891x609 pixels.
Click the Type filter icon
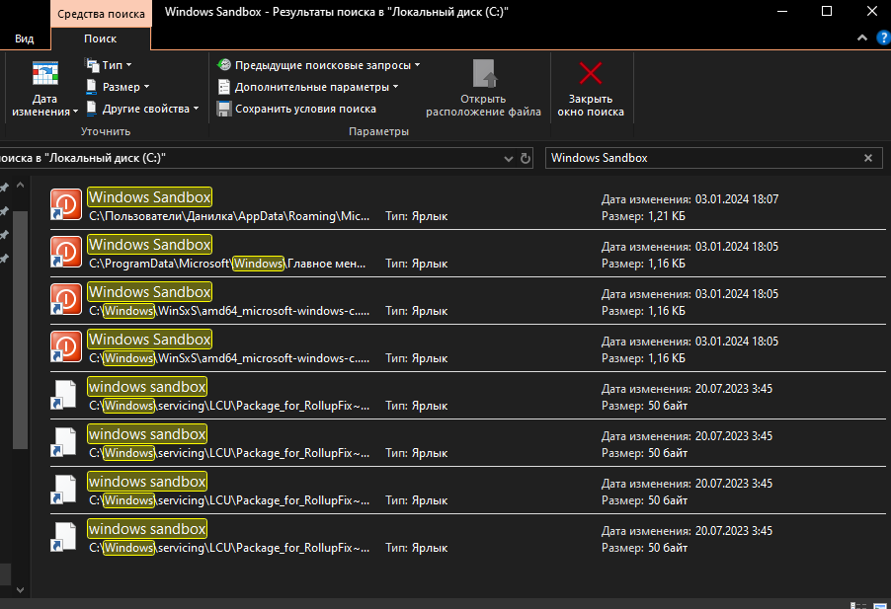click(x=92, y=65)
